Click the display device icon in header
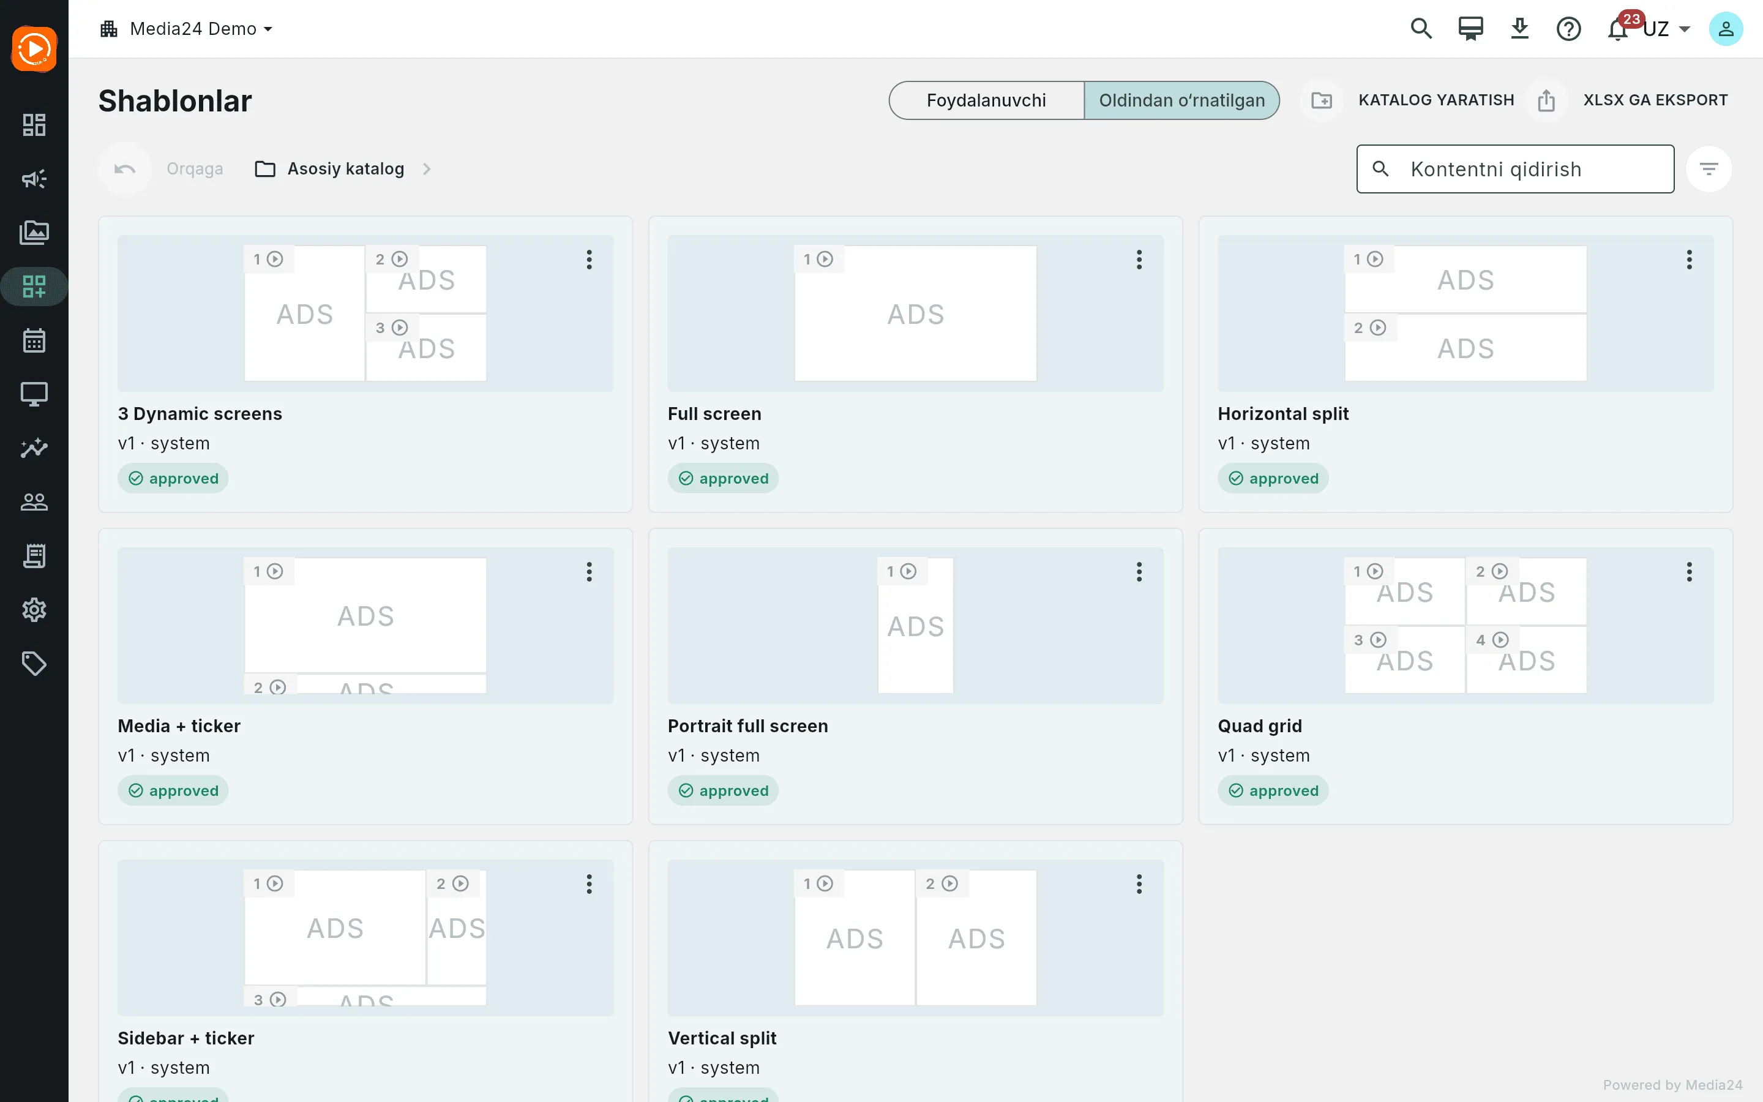Image resolution: width=1763 pixels, height=1102 pixels. (x=1470, y=29)
